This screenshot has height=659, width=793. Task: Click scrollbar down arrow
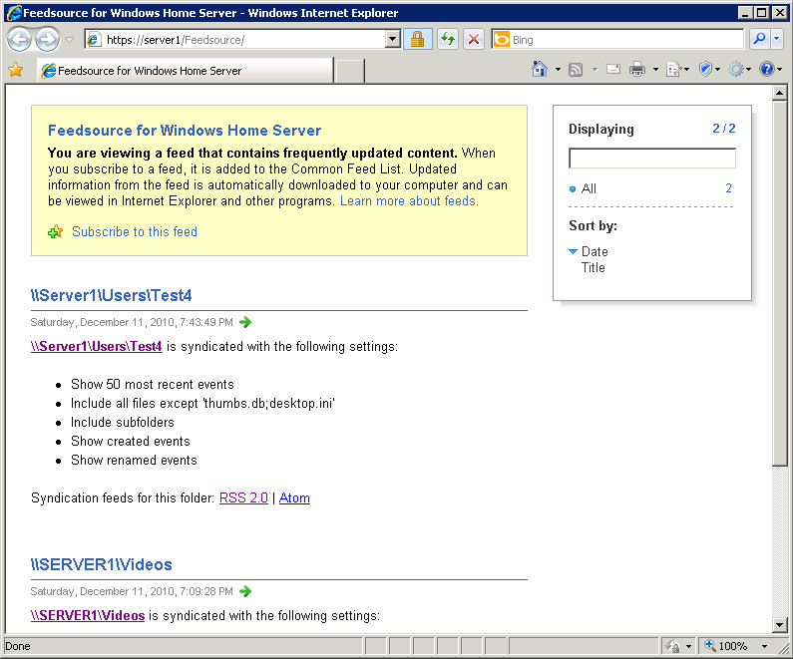tap(779, 625)
